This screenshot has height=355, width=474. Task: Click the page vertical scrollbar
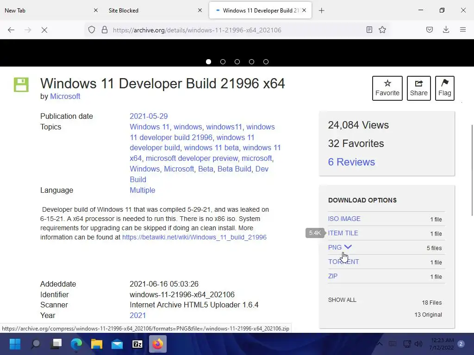click(472, 170)
